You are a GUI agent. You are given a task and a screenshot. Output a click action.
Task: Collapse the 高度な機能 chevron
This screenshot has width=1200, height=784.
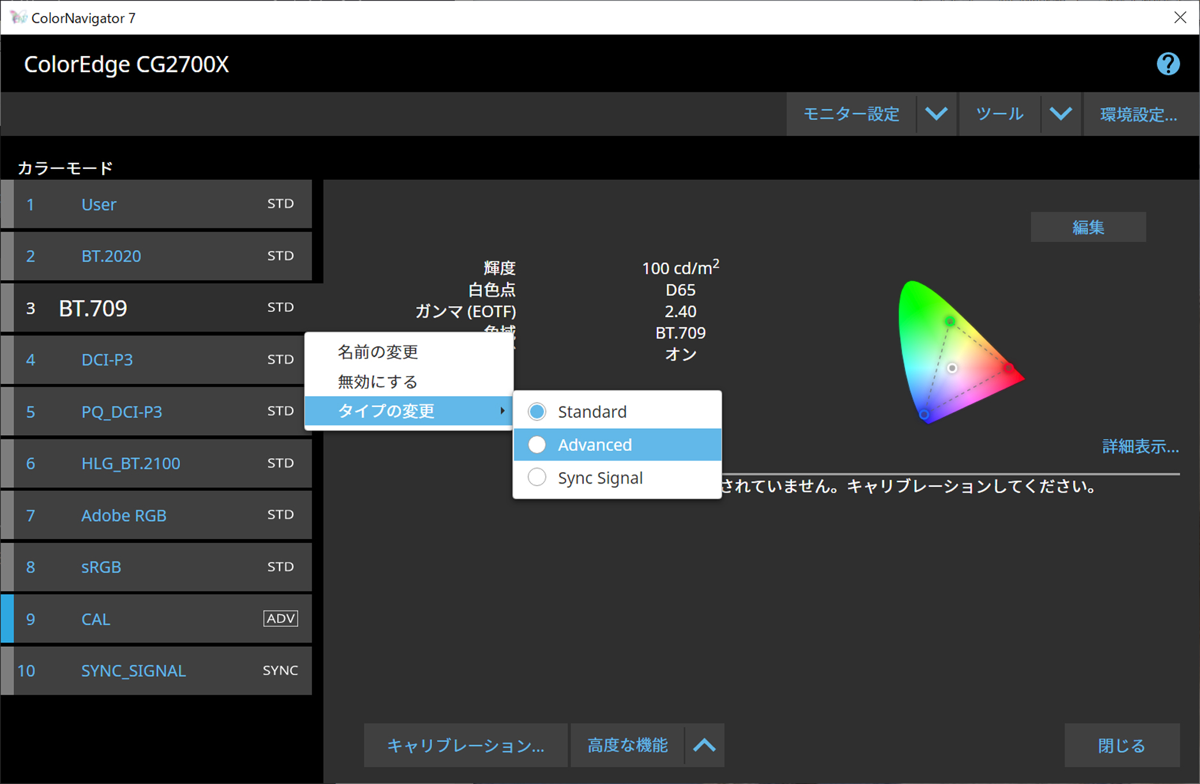(705, 745)
